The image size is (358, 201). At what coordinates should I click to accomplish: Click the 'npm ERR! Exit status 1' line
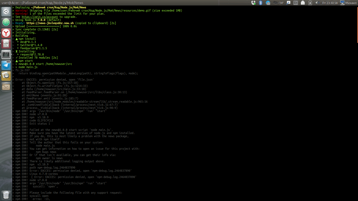[x=33, y=124]
